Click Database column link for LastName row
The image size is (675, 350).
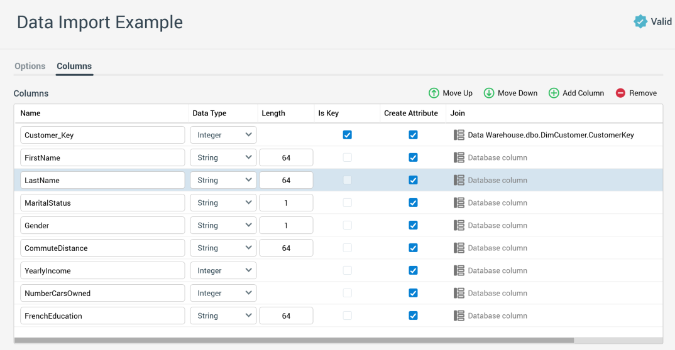(497, 180)
